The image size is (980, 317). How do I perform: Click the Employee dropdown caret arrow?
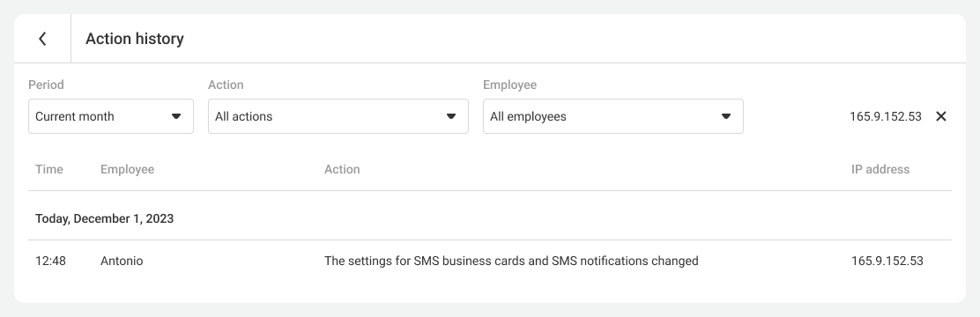click(726, 116)
